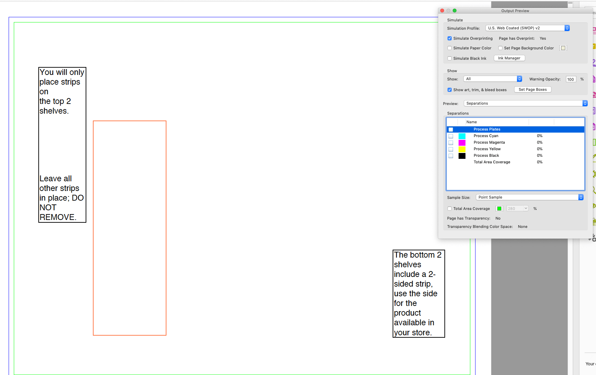Viewport: 596px width, 375px height.
Task: Open the Preview dropdown showing Separations
Action: (525, 103)
